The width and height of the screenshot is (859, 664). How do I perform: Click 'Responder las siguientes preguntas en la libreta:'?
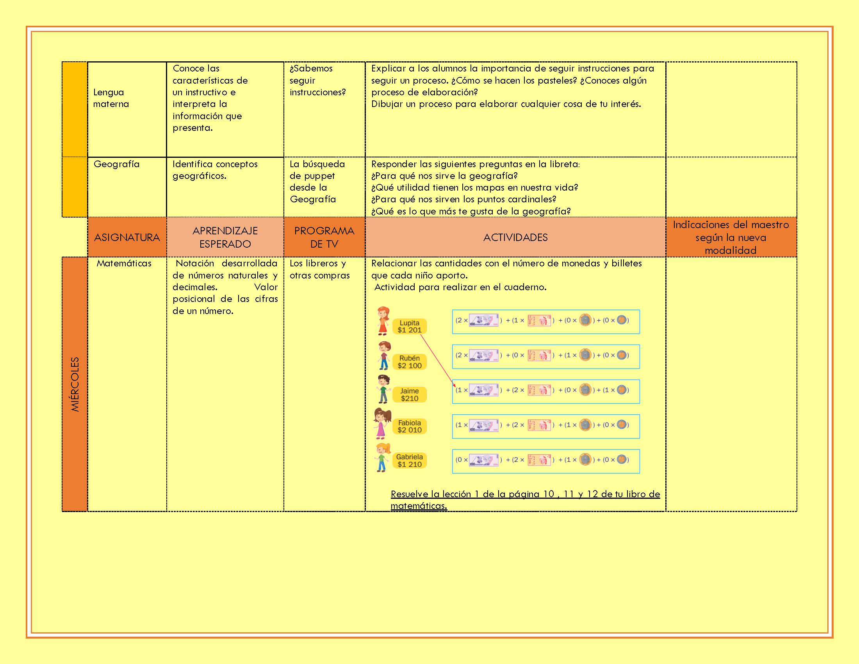(476, 164)
